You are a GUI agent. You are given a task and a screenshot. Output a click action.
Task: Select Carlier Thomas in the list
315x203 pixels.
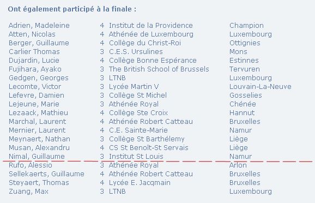(34, 52)
